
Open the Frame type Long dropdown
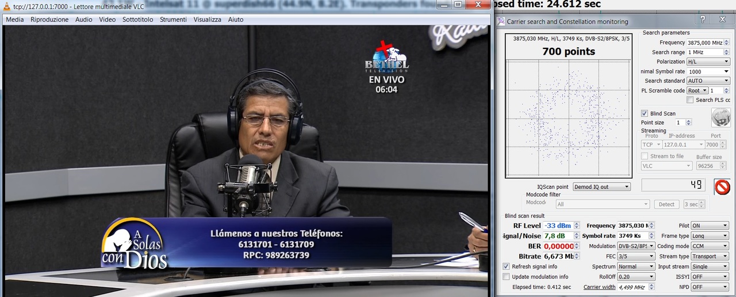(710, 236)
